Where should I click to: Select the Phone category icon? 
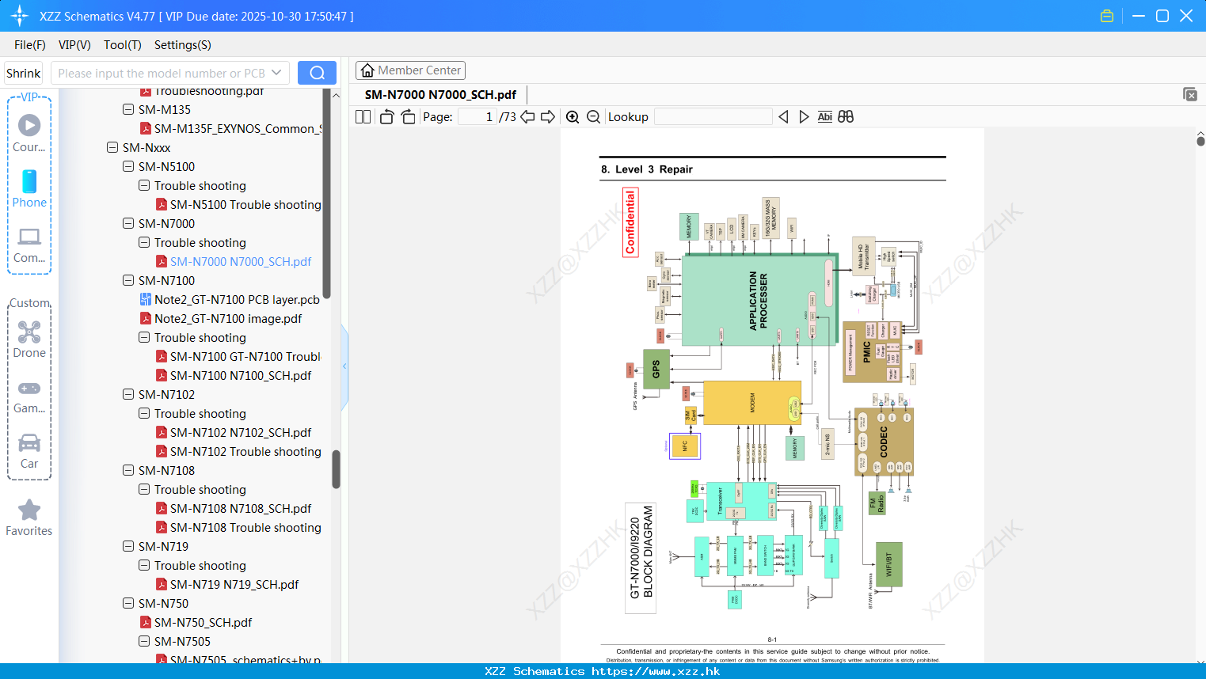[x=29, y=188]
